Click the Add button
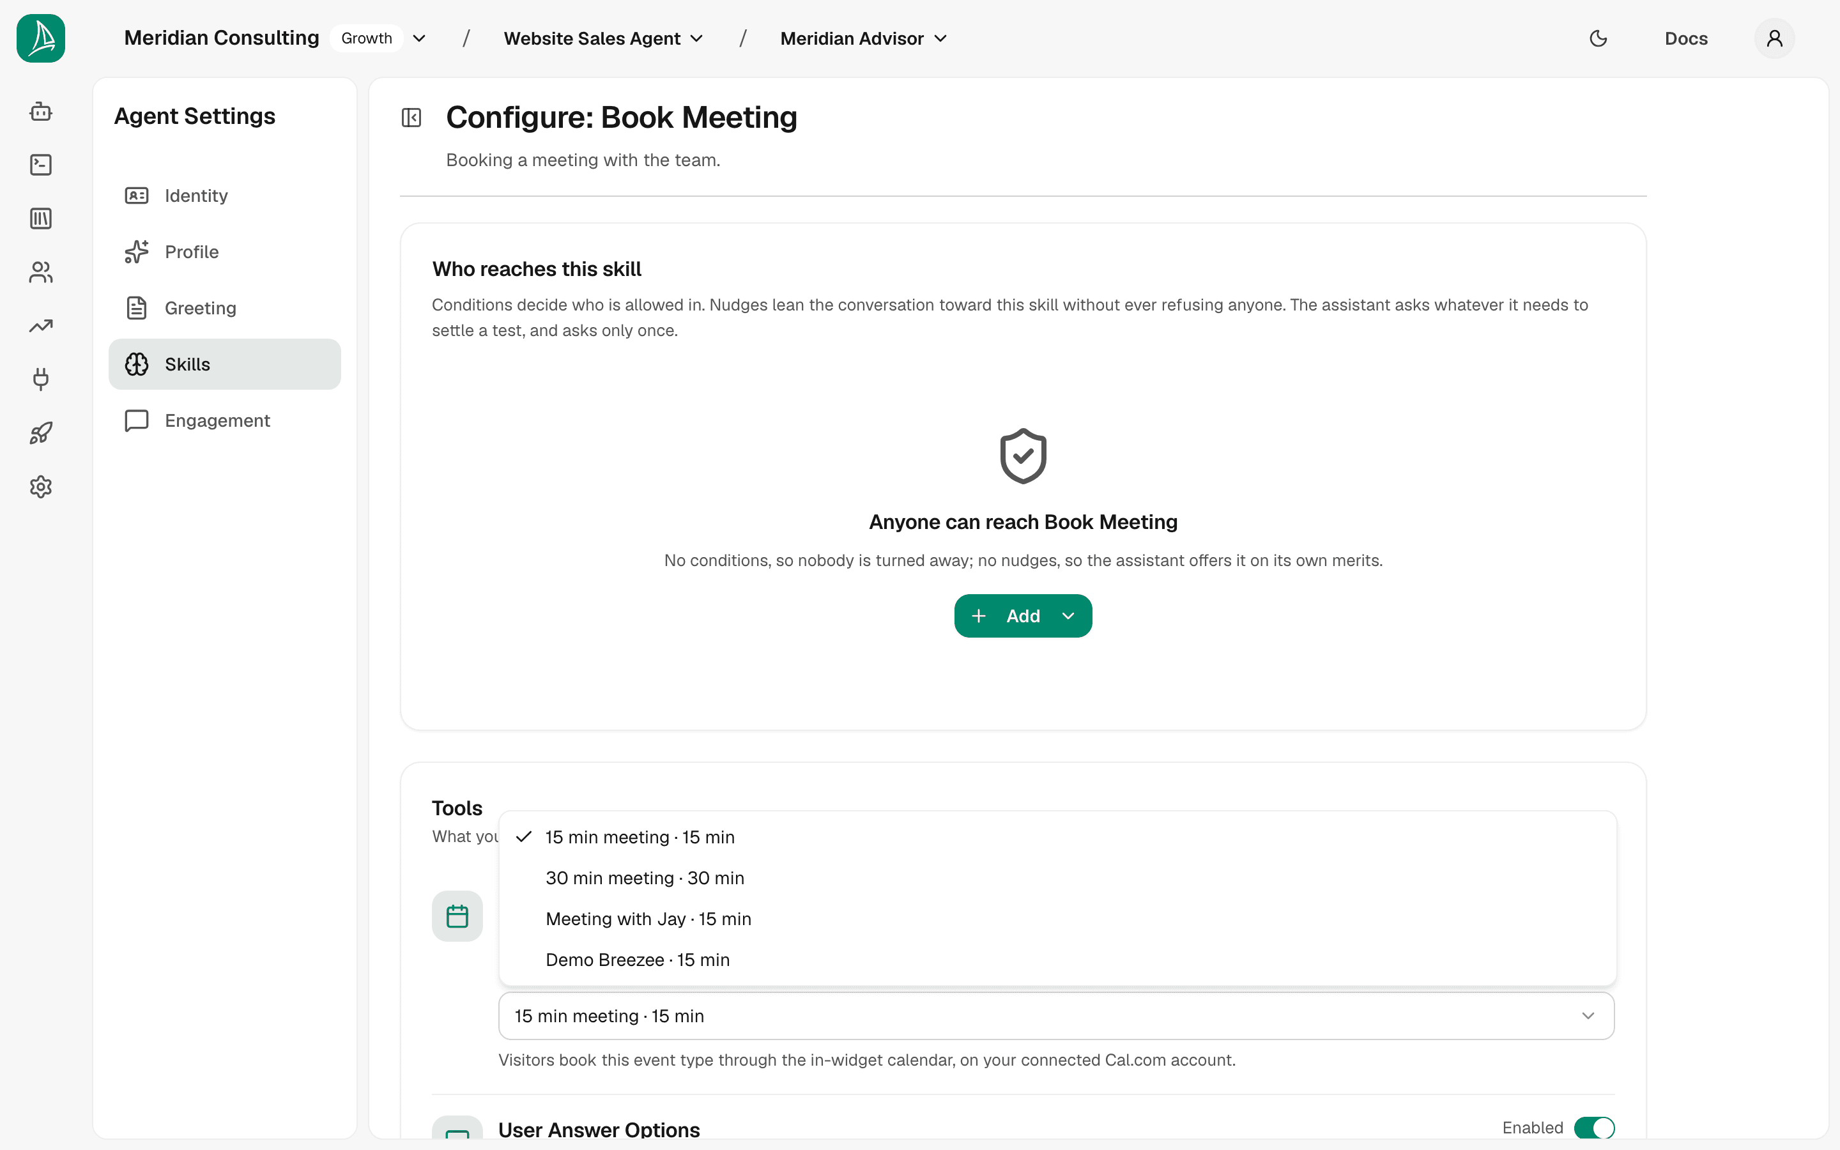Screen dimensions: 1840x1150 1023,616
